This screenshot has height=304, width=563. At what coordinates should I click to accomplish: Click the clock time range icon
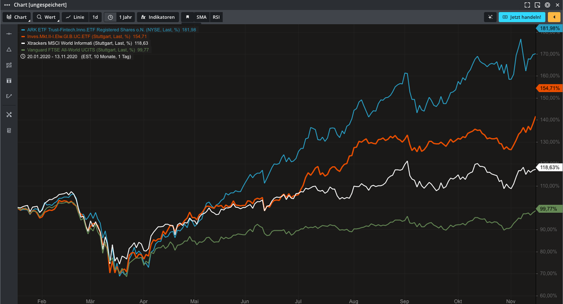(110, 17)
